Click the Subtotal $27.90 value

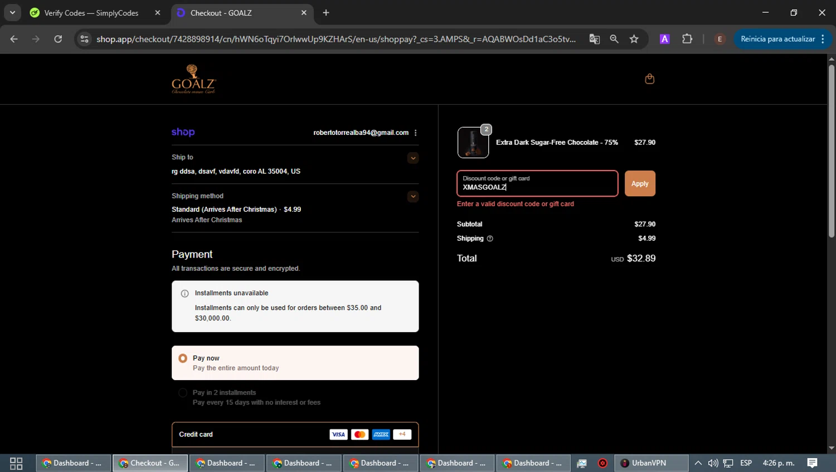(x=645, y=224)
